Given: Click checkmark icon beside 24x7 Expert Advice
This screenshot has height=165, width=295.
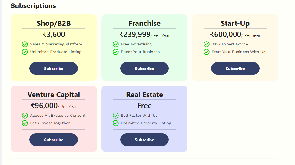Looking at the screenshot, I should pos(207,44).
